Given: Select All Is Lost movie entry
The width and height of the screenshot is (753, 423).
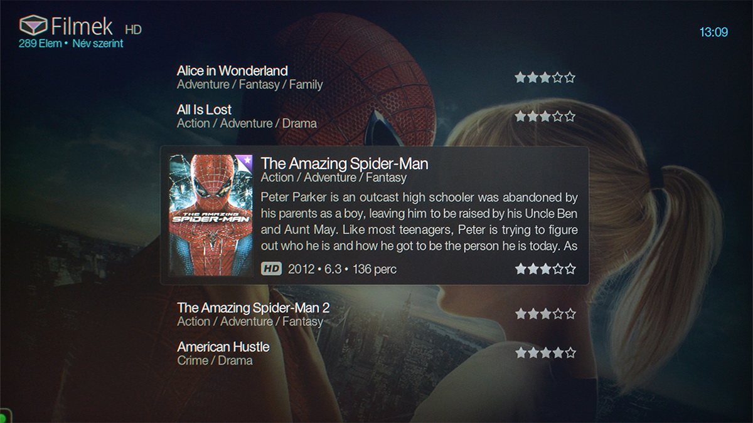Looking at the screenshot, I should coord(376,117).
